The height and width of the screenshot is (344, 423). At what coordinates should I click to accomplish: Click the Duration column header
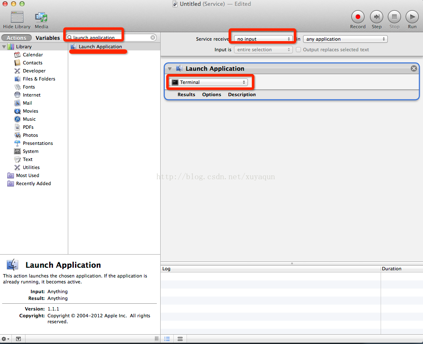402,269
